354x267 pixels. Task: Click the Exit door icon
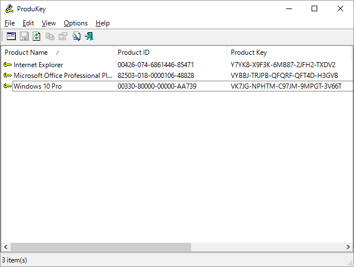coord(89,37)
